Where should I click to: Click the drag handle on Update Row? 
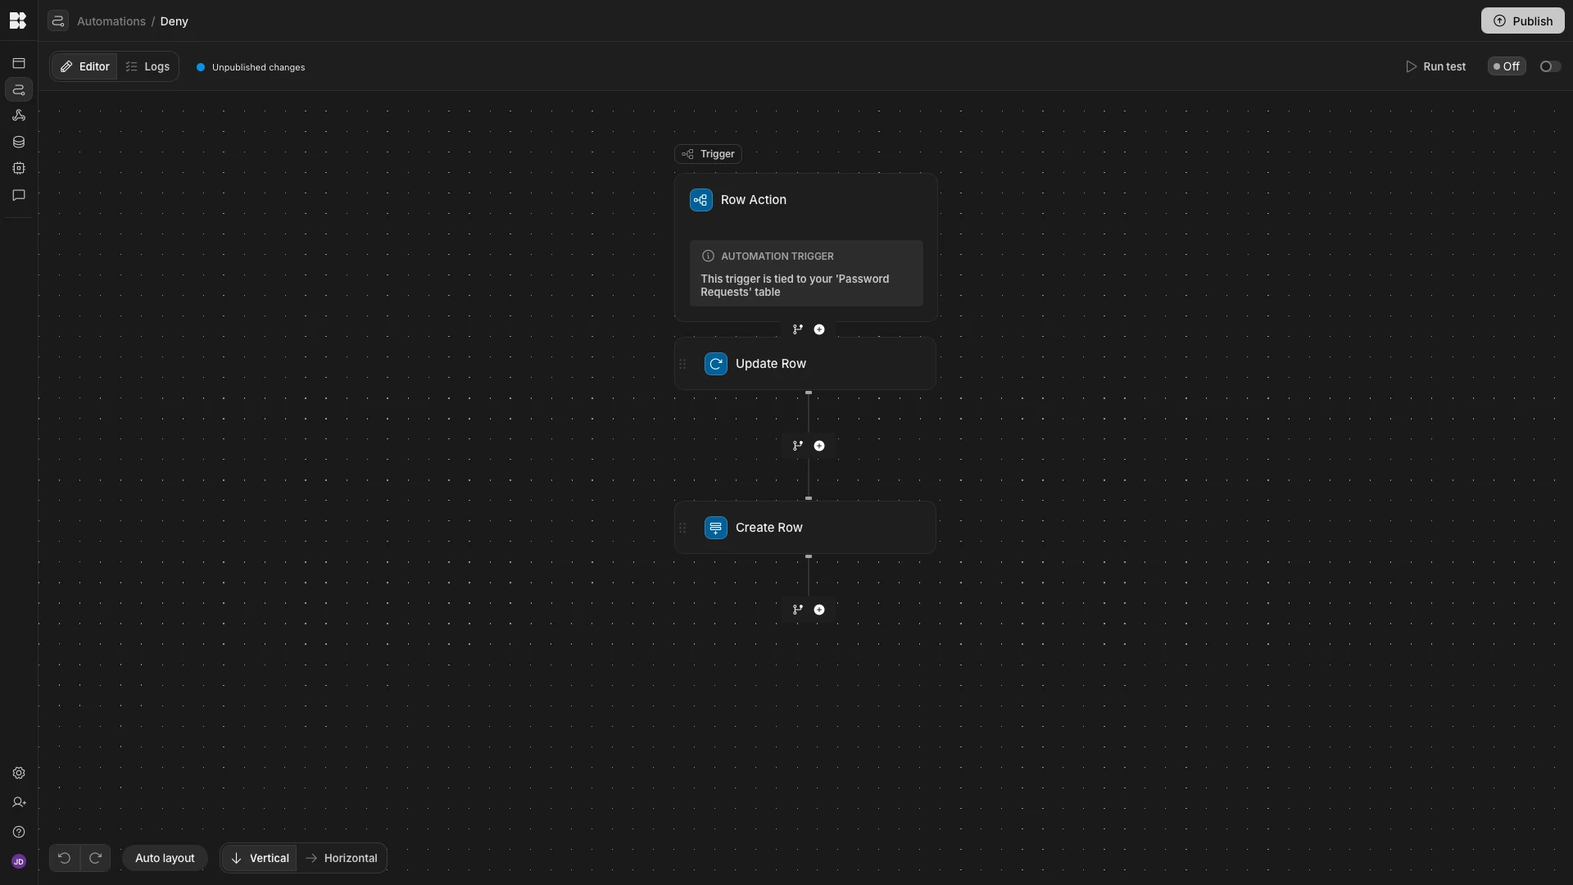pyautogui.click(x=682, y=364)
